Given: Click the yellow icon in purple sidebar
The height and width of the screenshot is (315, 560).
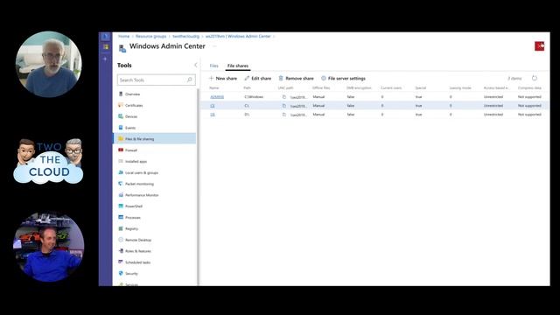Looking at the screenshot, I should [105, 46].
